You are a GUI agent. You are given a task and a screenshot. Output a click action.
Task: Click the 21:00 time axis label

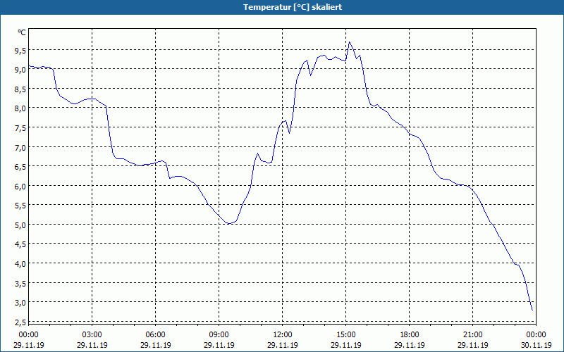tap(472, 335)
